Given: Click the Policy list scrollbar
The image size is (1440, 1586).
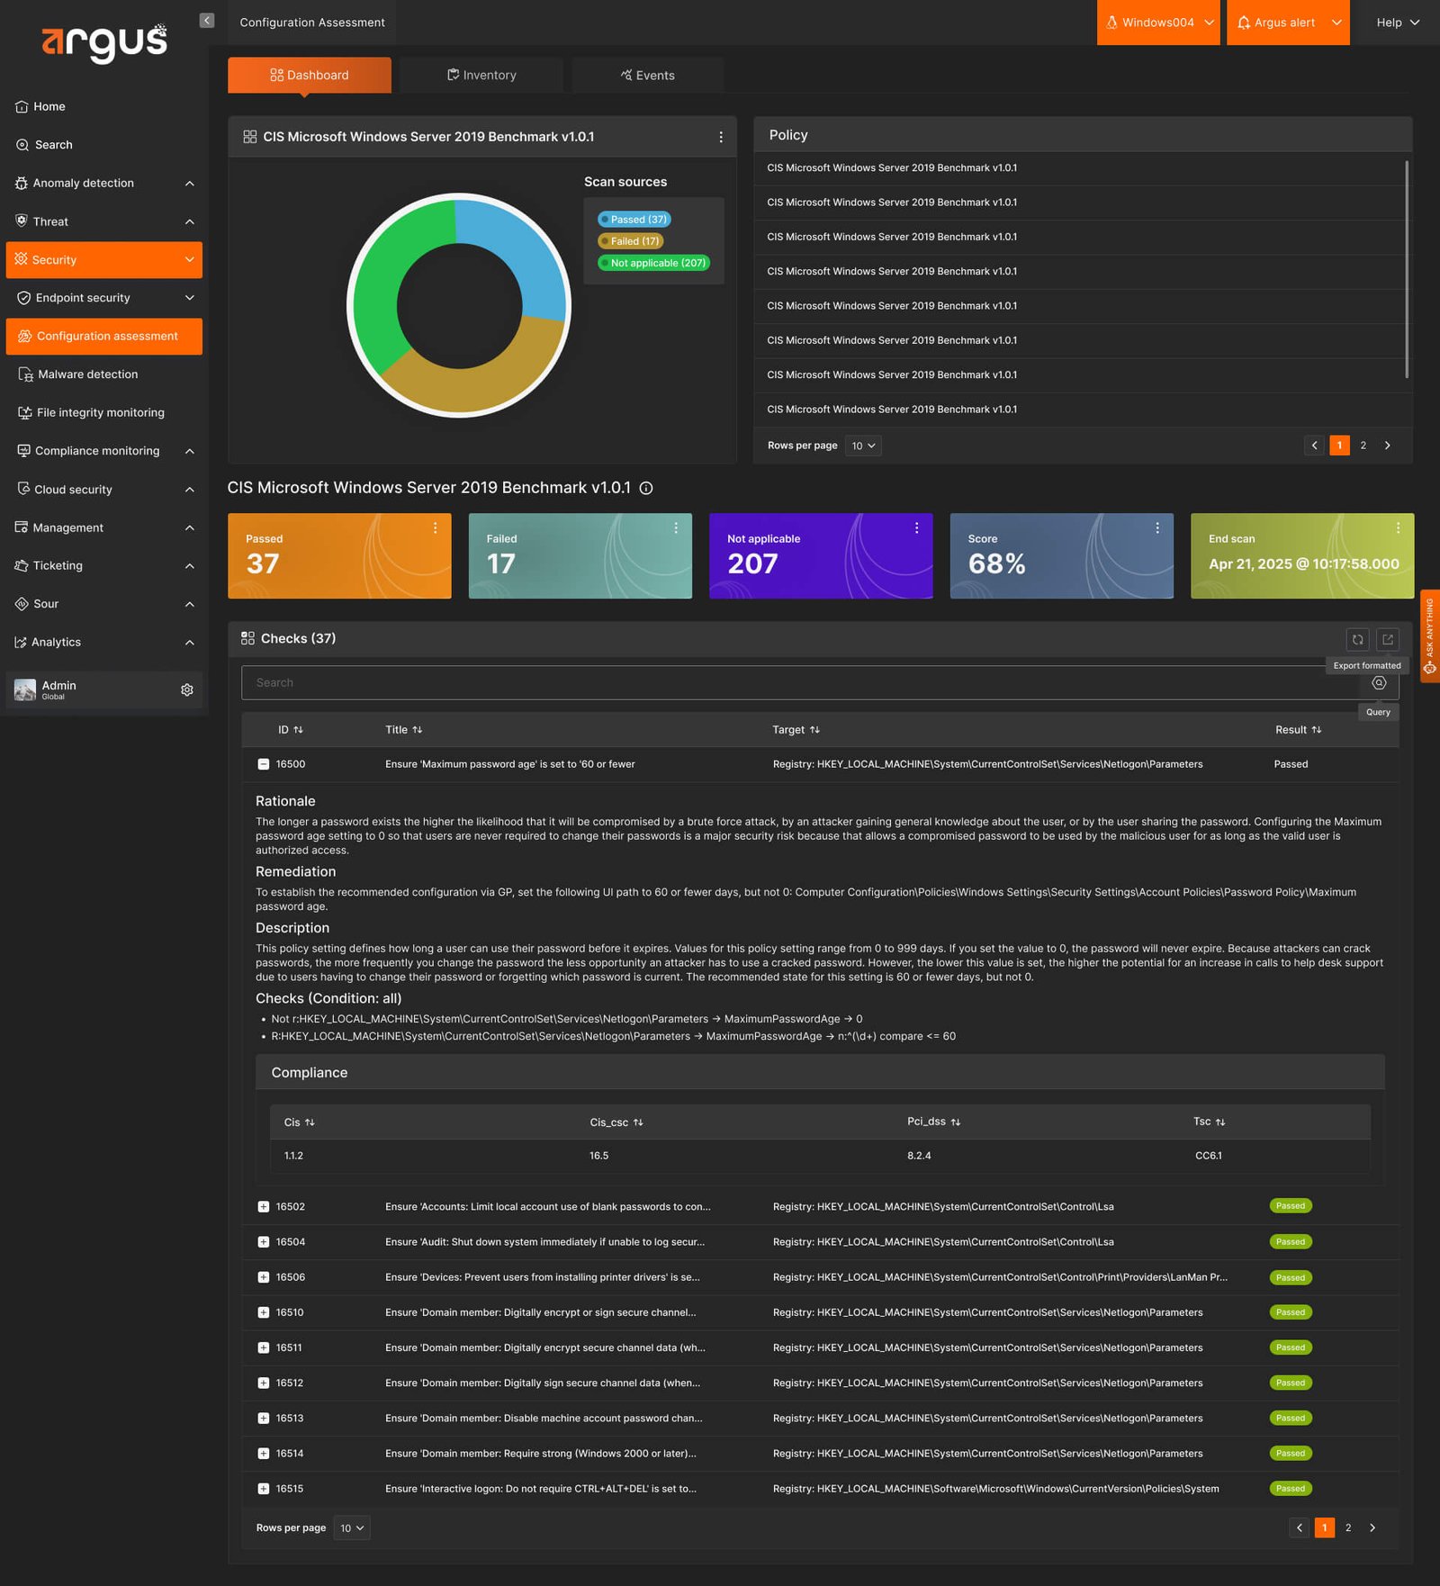Looking at the screenshot, I should [1407, 269].
